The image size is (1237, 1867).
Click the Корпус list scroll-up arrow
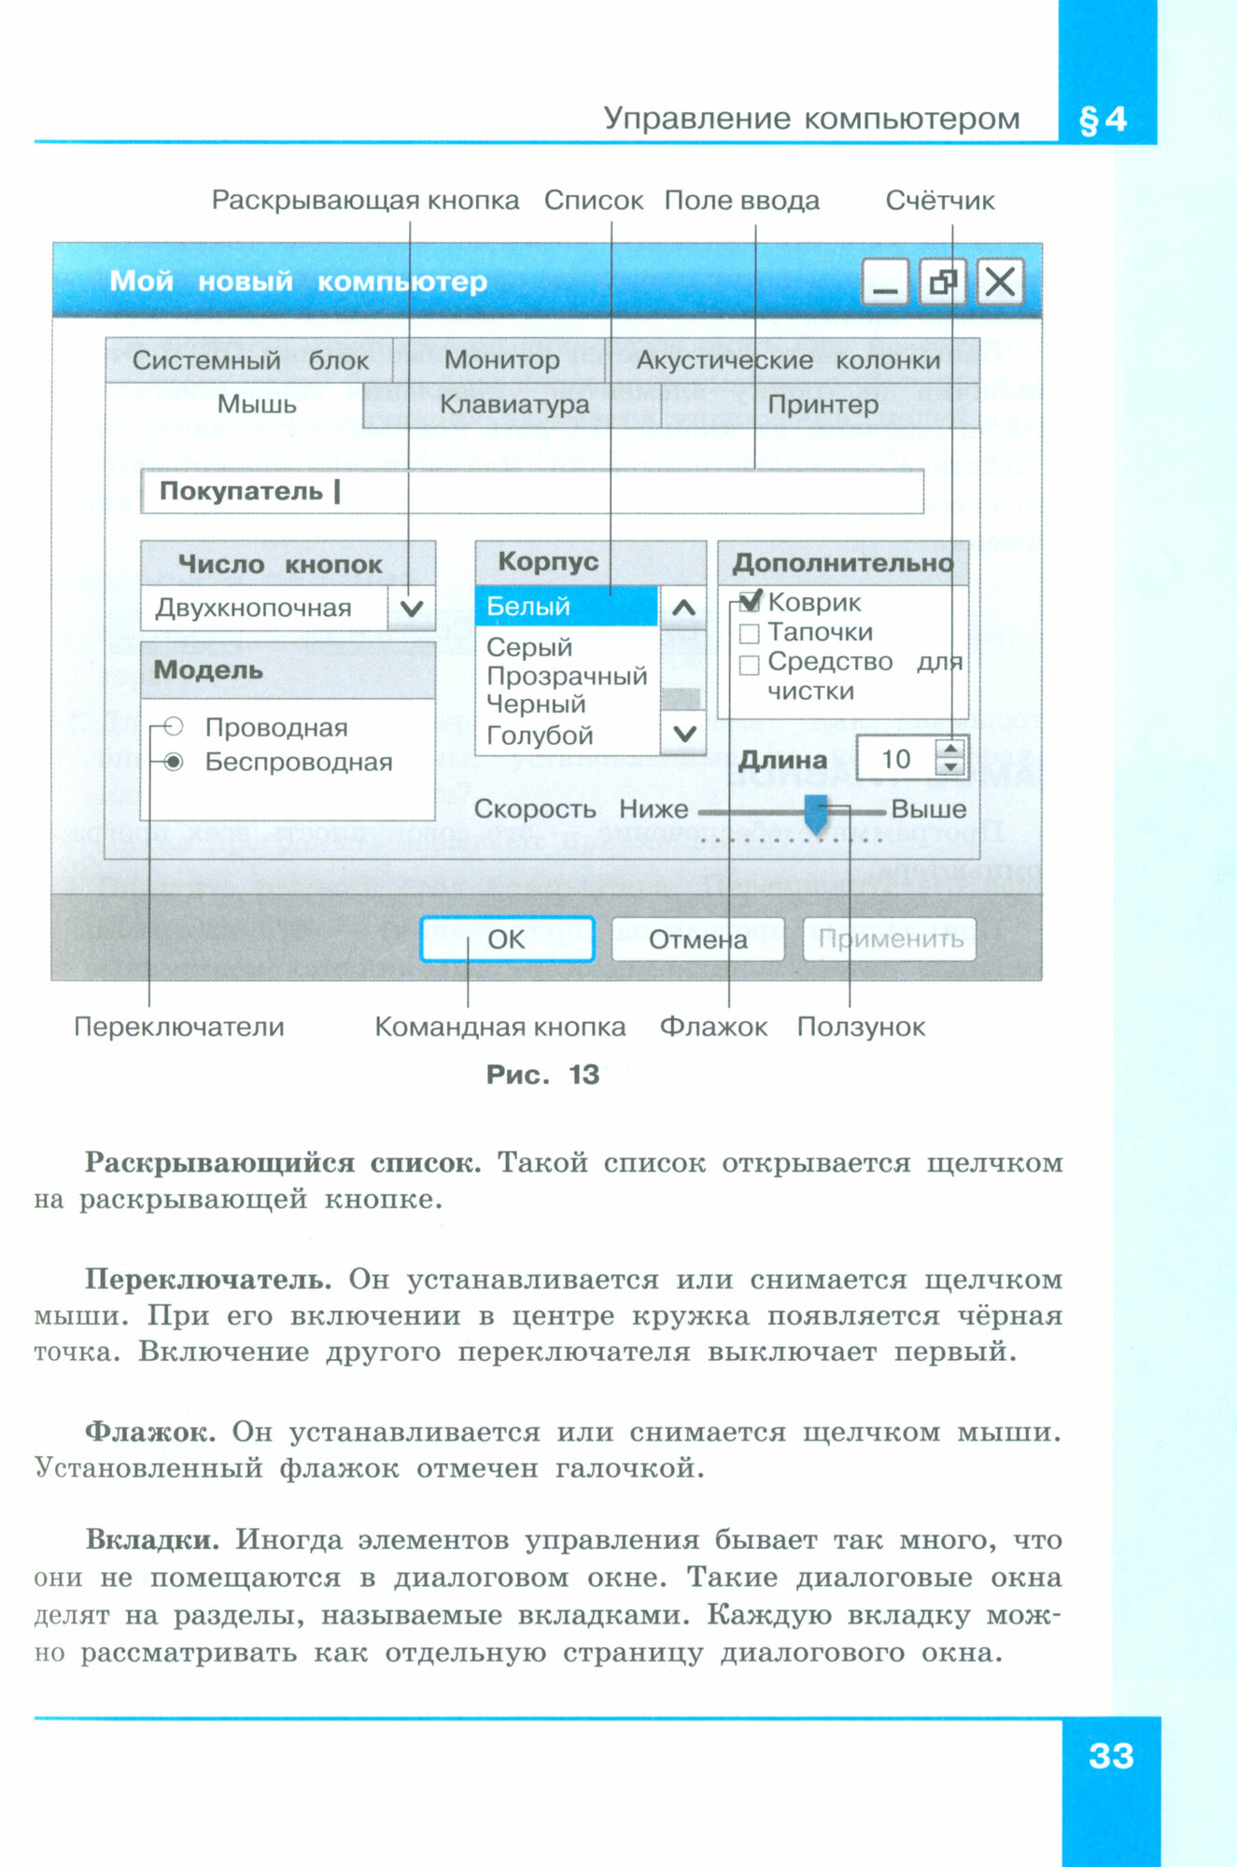pyautogui.click(x=683, y=609)
